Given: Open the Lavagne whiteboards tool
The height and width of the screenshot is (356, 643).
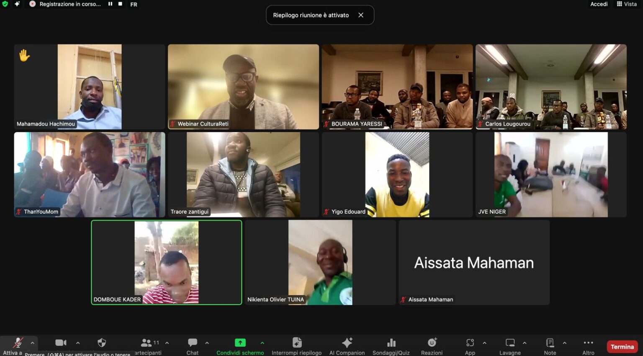Looking at the screenshot, I should 510,343.
